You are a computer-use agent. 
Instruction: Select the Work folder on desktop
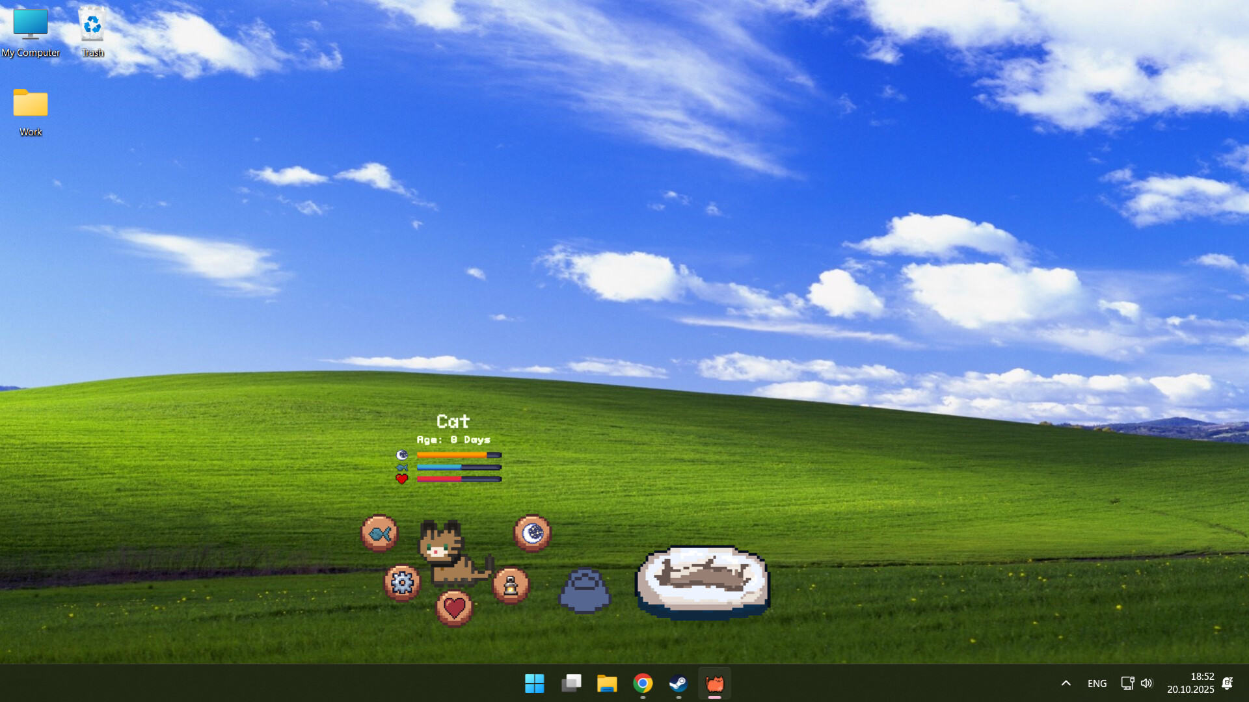pos(31,112)
